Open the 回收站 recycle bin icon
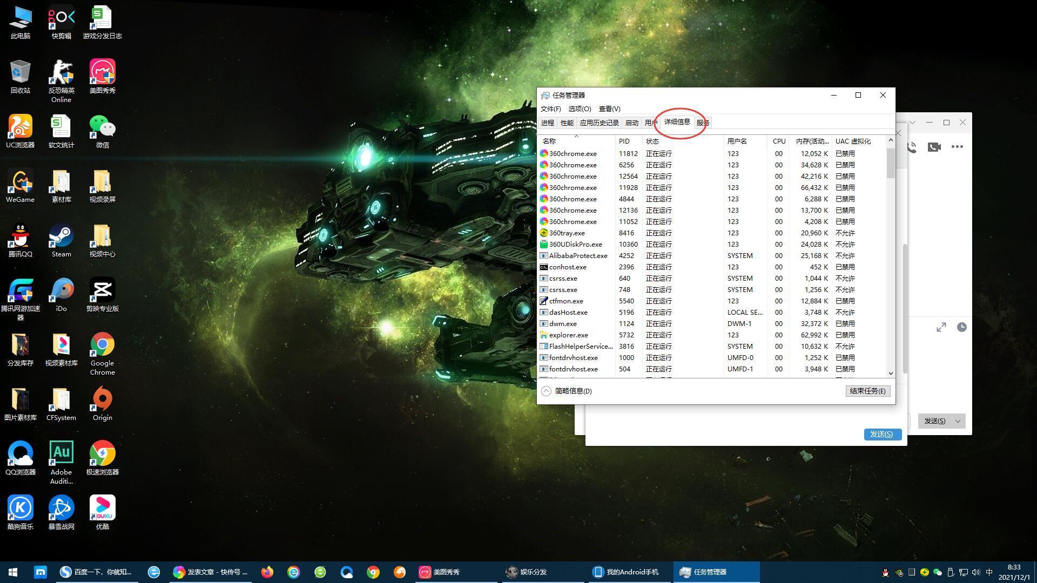The image size is (1037, 583). 21,77
